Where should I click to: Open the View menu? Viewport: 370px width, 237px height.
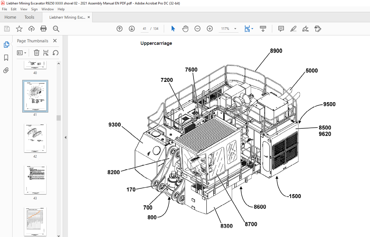24,9
